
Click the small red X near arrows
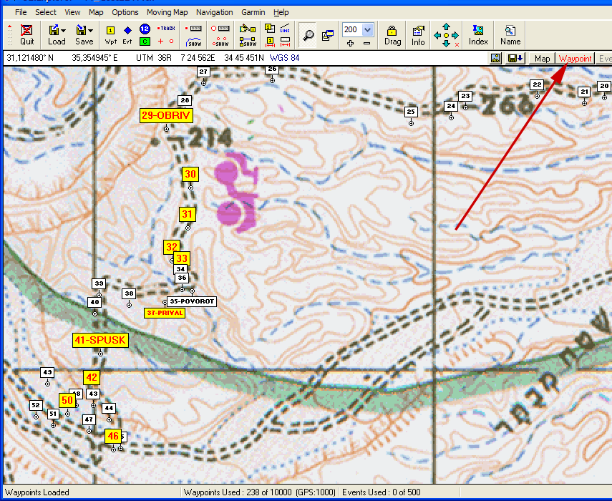[457, 45]
